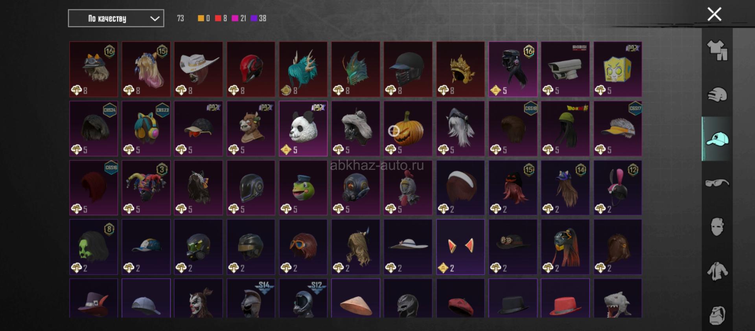Select the green frog cap item
755x331 pixels.
[303, 188]
